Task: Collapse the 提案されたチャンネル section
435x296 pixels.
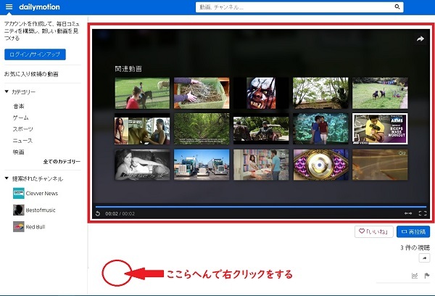Action: tap(7, 178)
